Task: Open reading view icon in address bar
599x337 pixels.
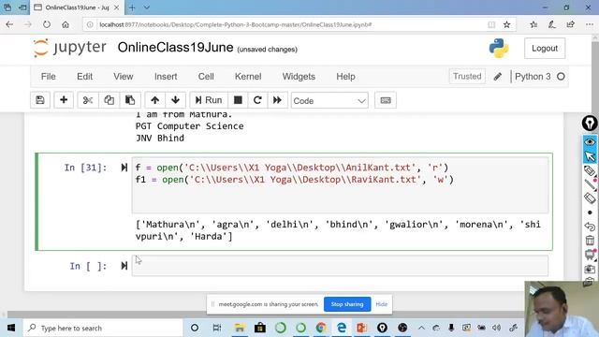Action: pos(491,24)
